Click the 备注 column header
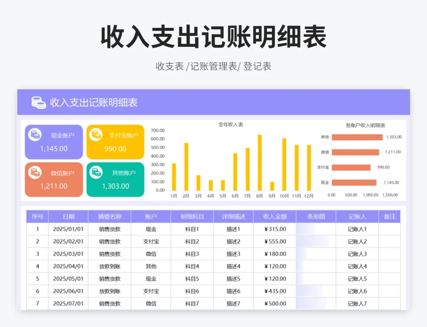This screenshot has height=327, width=427. click(x=390, y=217)
